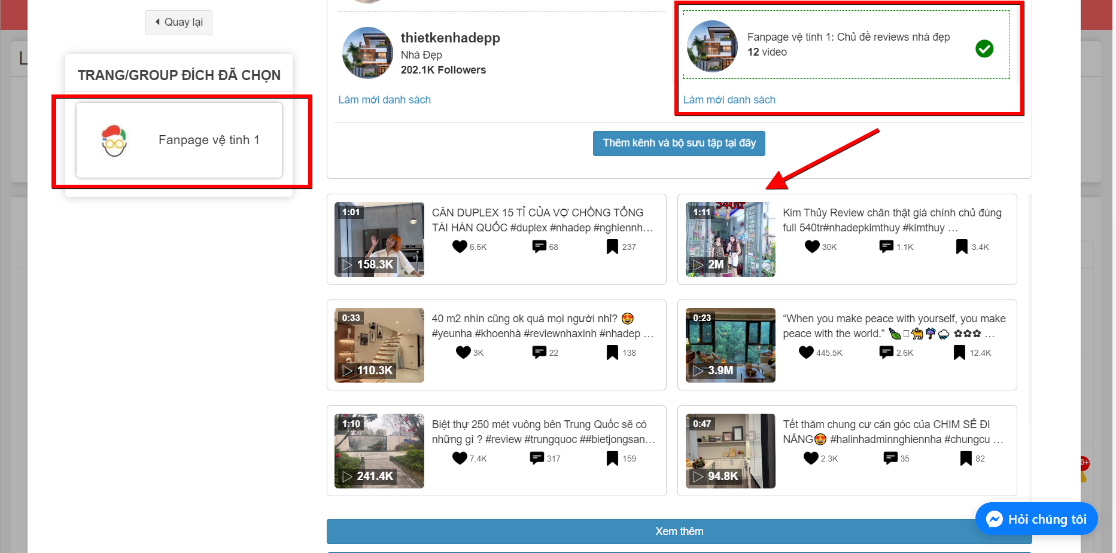Click play icon on 241.4K views video
This screenshot has width=1116, height=553.
(348, 476)
